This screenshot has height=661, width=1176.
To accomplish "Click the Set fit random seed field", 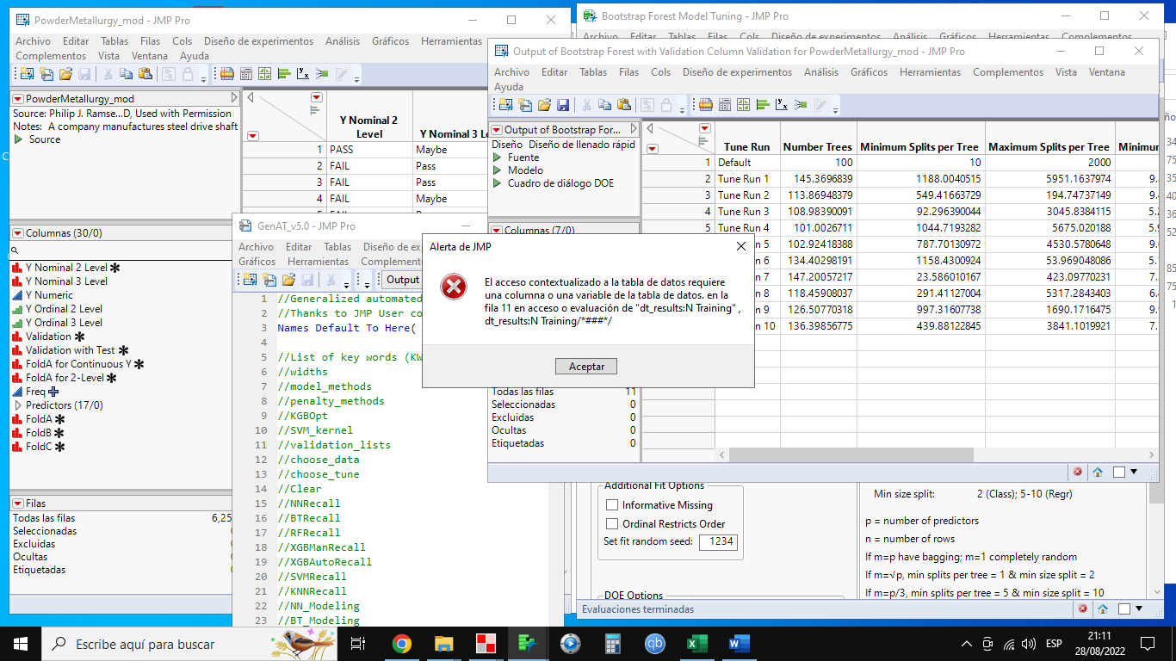I will (x=718, y=542).
